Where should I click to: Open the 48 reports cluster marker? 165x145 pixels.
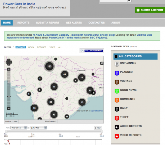tap(65, 74)
